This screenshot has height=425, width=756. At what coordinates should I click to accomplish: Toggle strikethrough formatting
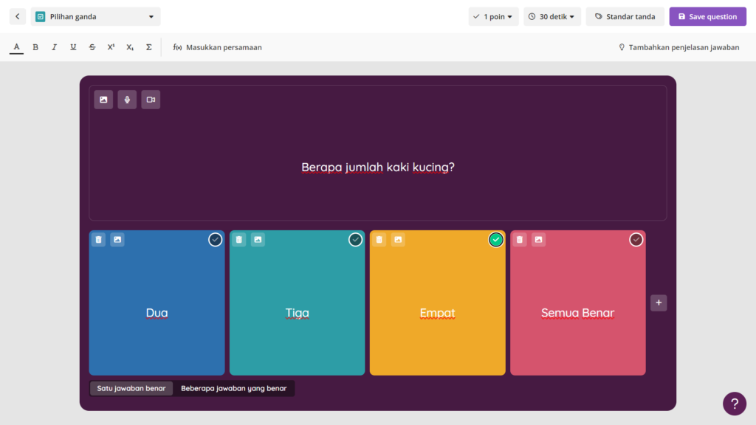[92, 47]
